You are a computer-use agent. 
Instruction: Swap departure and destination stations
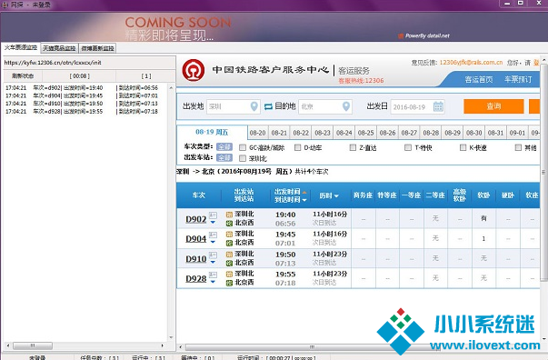tap(268, 106)
